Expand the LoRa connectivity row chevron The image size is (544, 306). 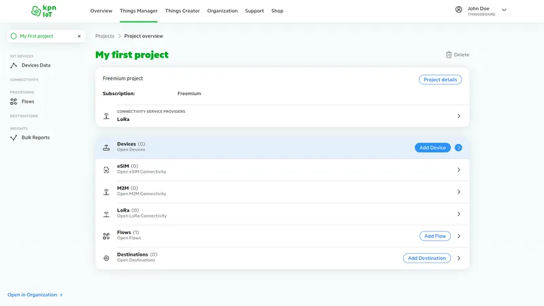(458, 214)
